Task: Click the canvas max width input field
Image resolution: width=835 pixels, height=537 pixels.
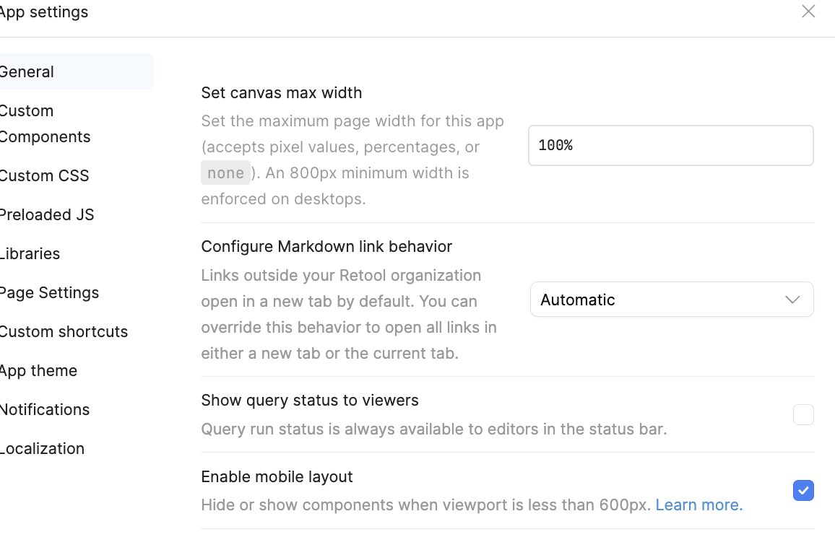Action: point(670,145)
